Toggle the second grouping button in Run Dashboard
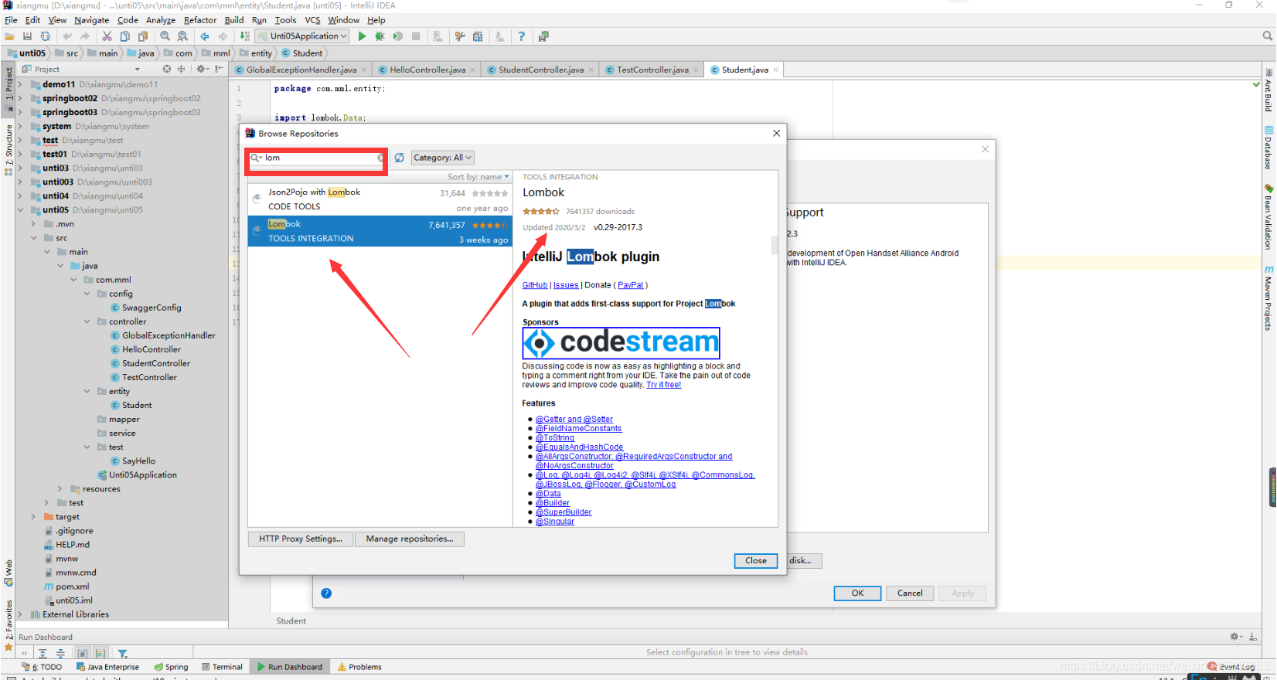This screenshot has height=680, width=1277. tap(100, 654)
